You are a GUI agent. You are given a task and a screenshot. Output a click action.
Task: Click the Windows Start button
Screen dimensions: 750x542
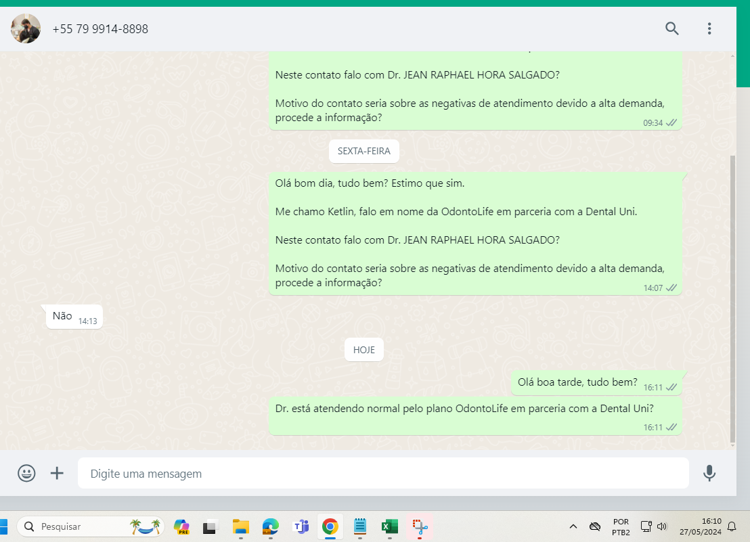[x=4, y=526]
